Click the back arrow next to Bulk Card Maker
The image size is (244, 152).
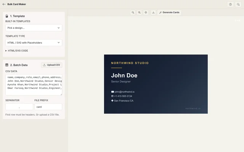(4, 4)
